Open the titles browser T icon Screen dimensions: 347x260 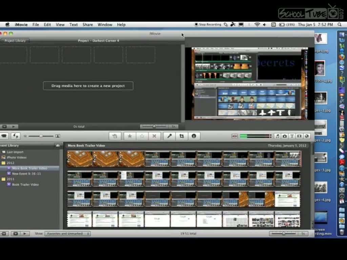[x=292, y=136]
